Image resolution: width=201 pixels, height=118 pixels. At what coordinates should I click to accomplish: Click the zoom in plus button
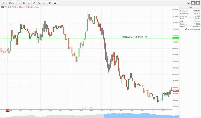(x=89, y=108)
